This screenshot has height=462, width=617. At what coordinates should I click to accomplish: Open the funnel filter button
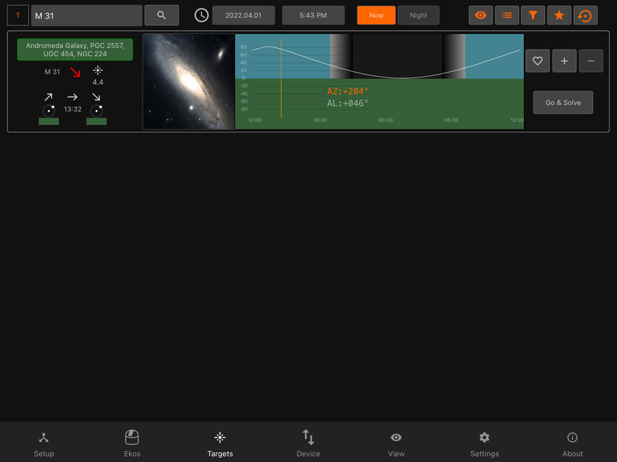pos(533,15)
